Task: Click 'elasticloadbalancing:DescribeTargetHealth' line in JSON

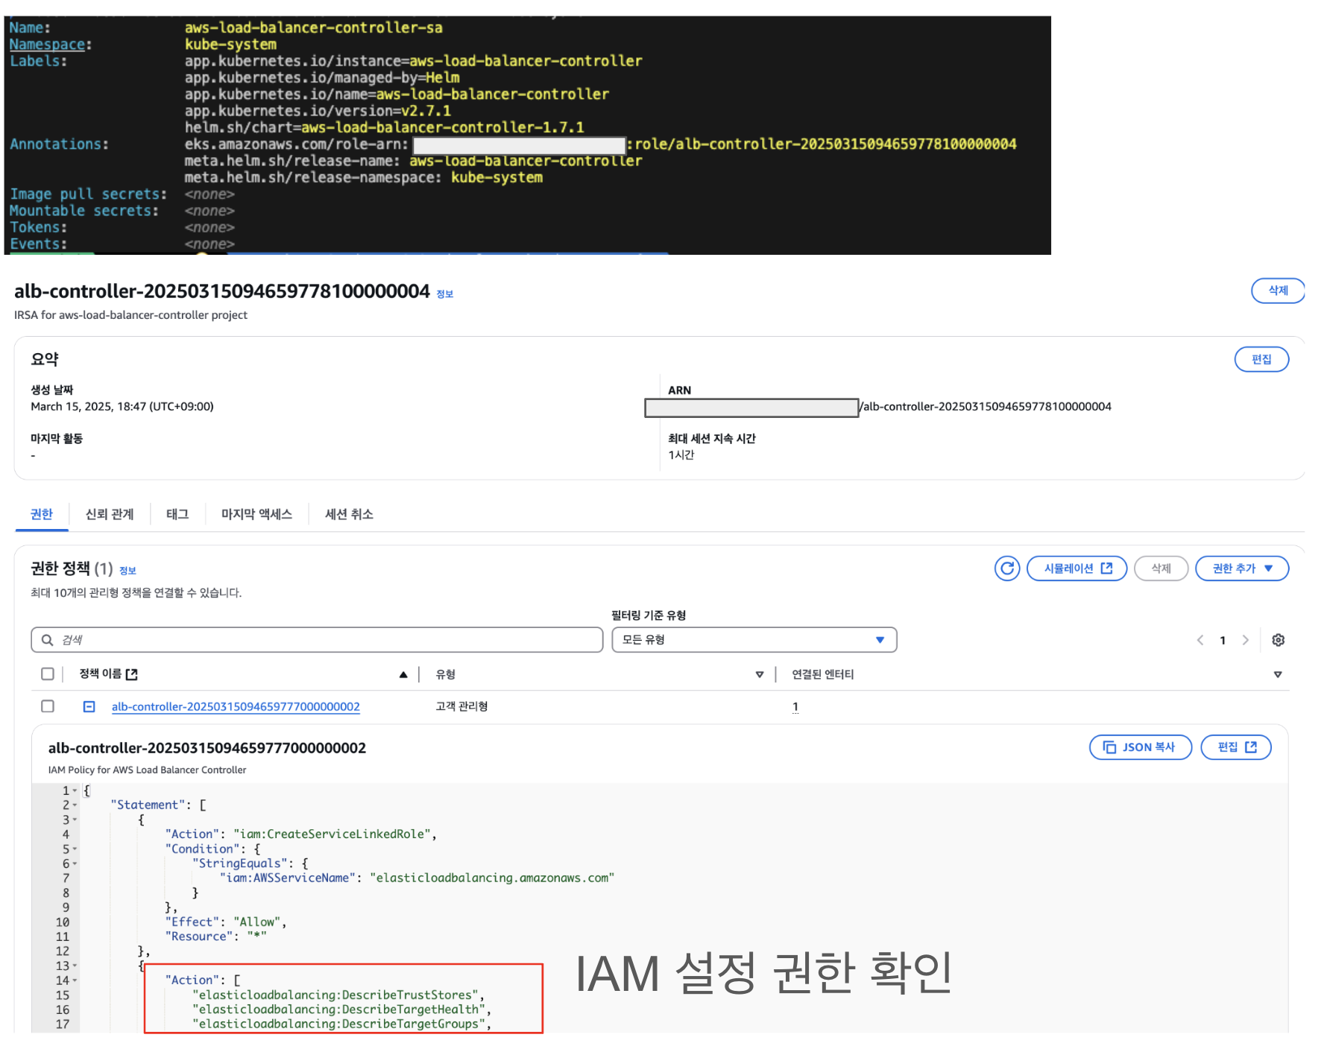Action: [x=341, y=1010]
